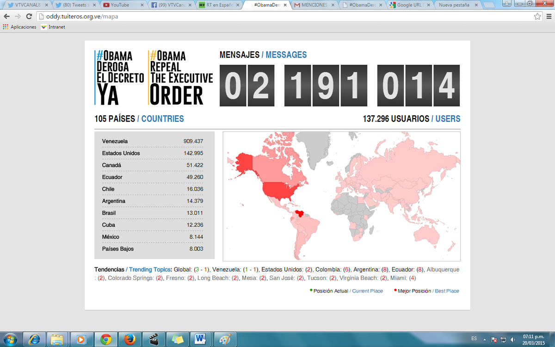Click the ES language indicator in the tray
Screen dimensions: 555x347
point(474,339)
